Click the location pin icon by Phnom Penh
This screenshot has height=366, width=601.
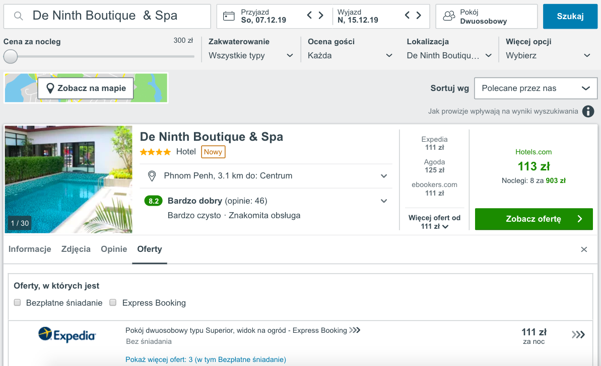[152, 176]
